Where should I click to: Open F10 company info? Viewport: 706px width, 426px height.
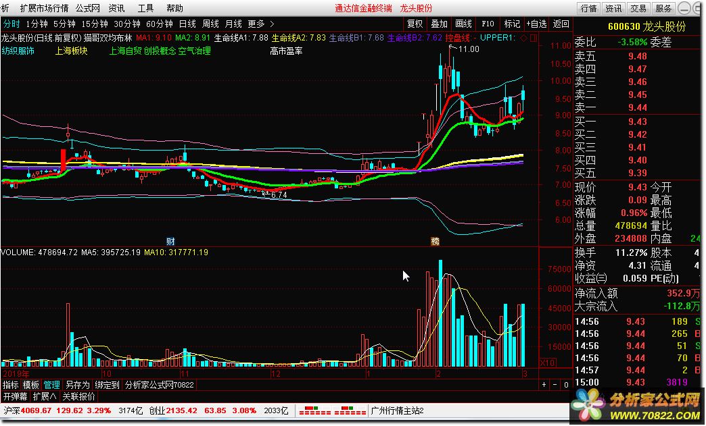488,24
